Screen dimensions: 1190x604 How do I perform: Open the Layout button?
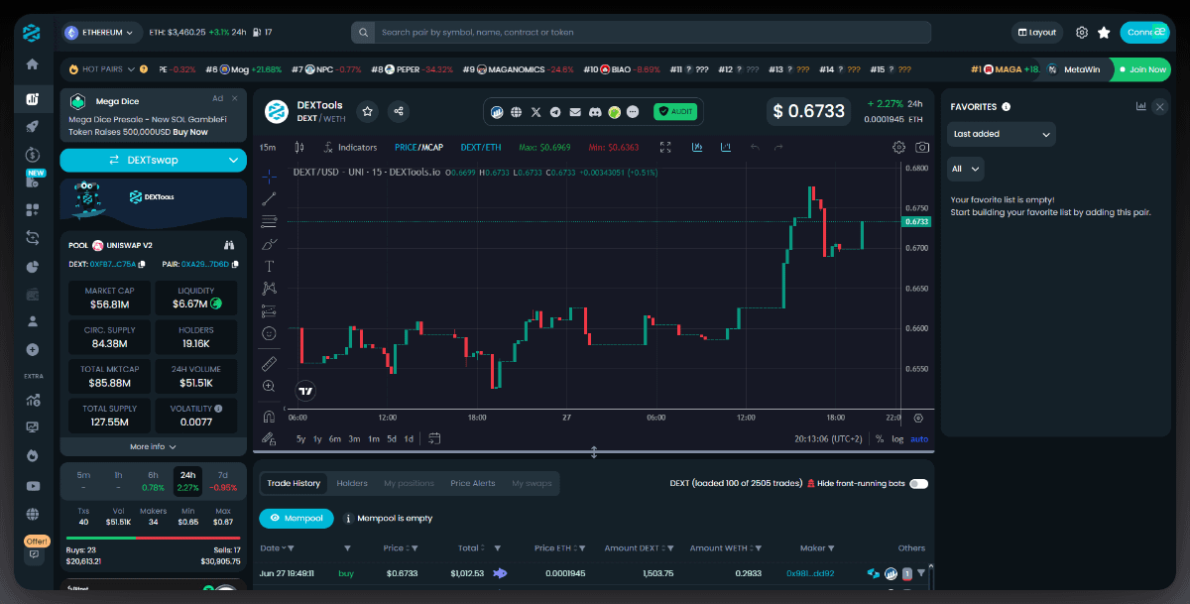tap(1036, 33)
